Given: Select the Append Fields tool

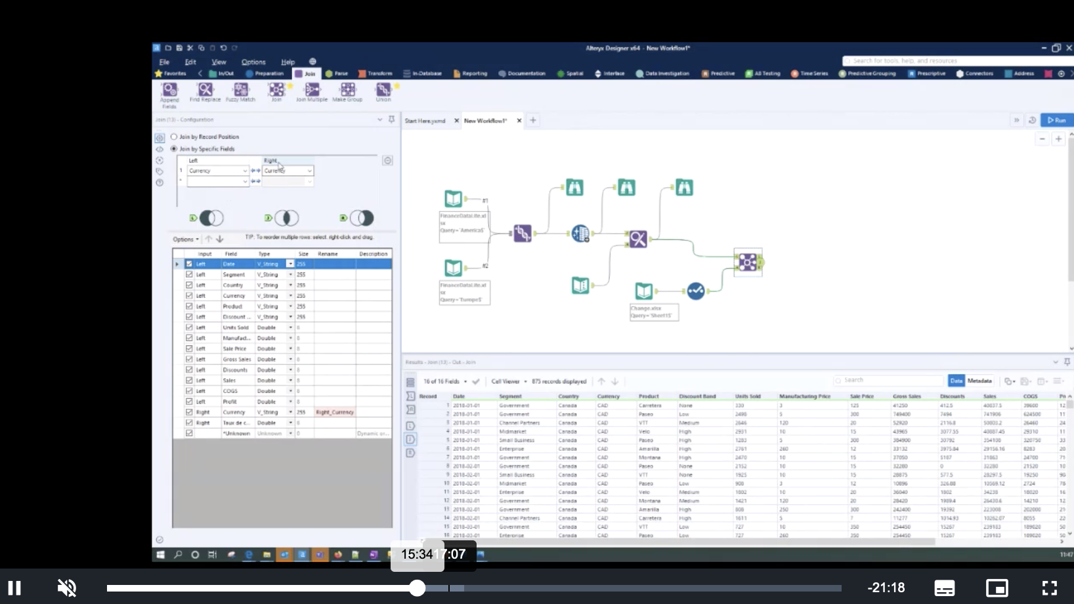Looking at the screenshot, I should [169, 93].
